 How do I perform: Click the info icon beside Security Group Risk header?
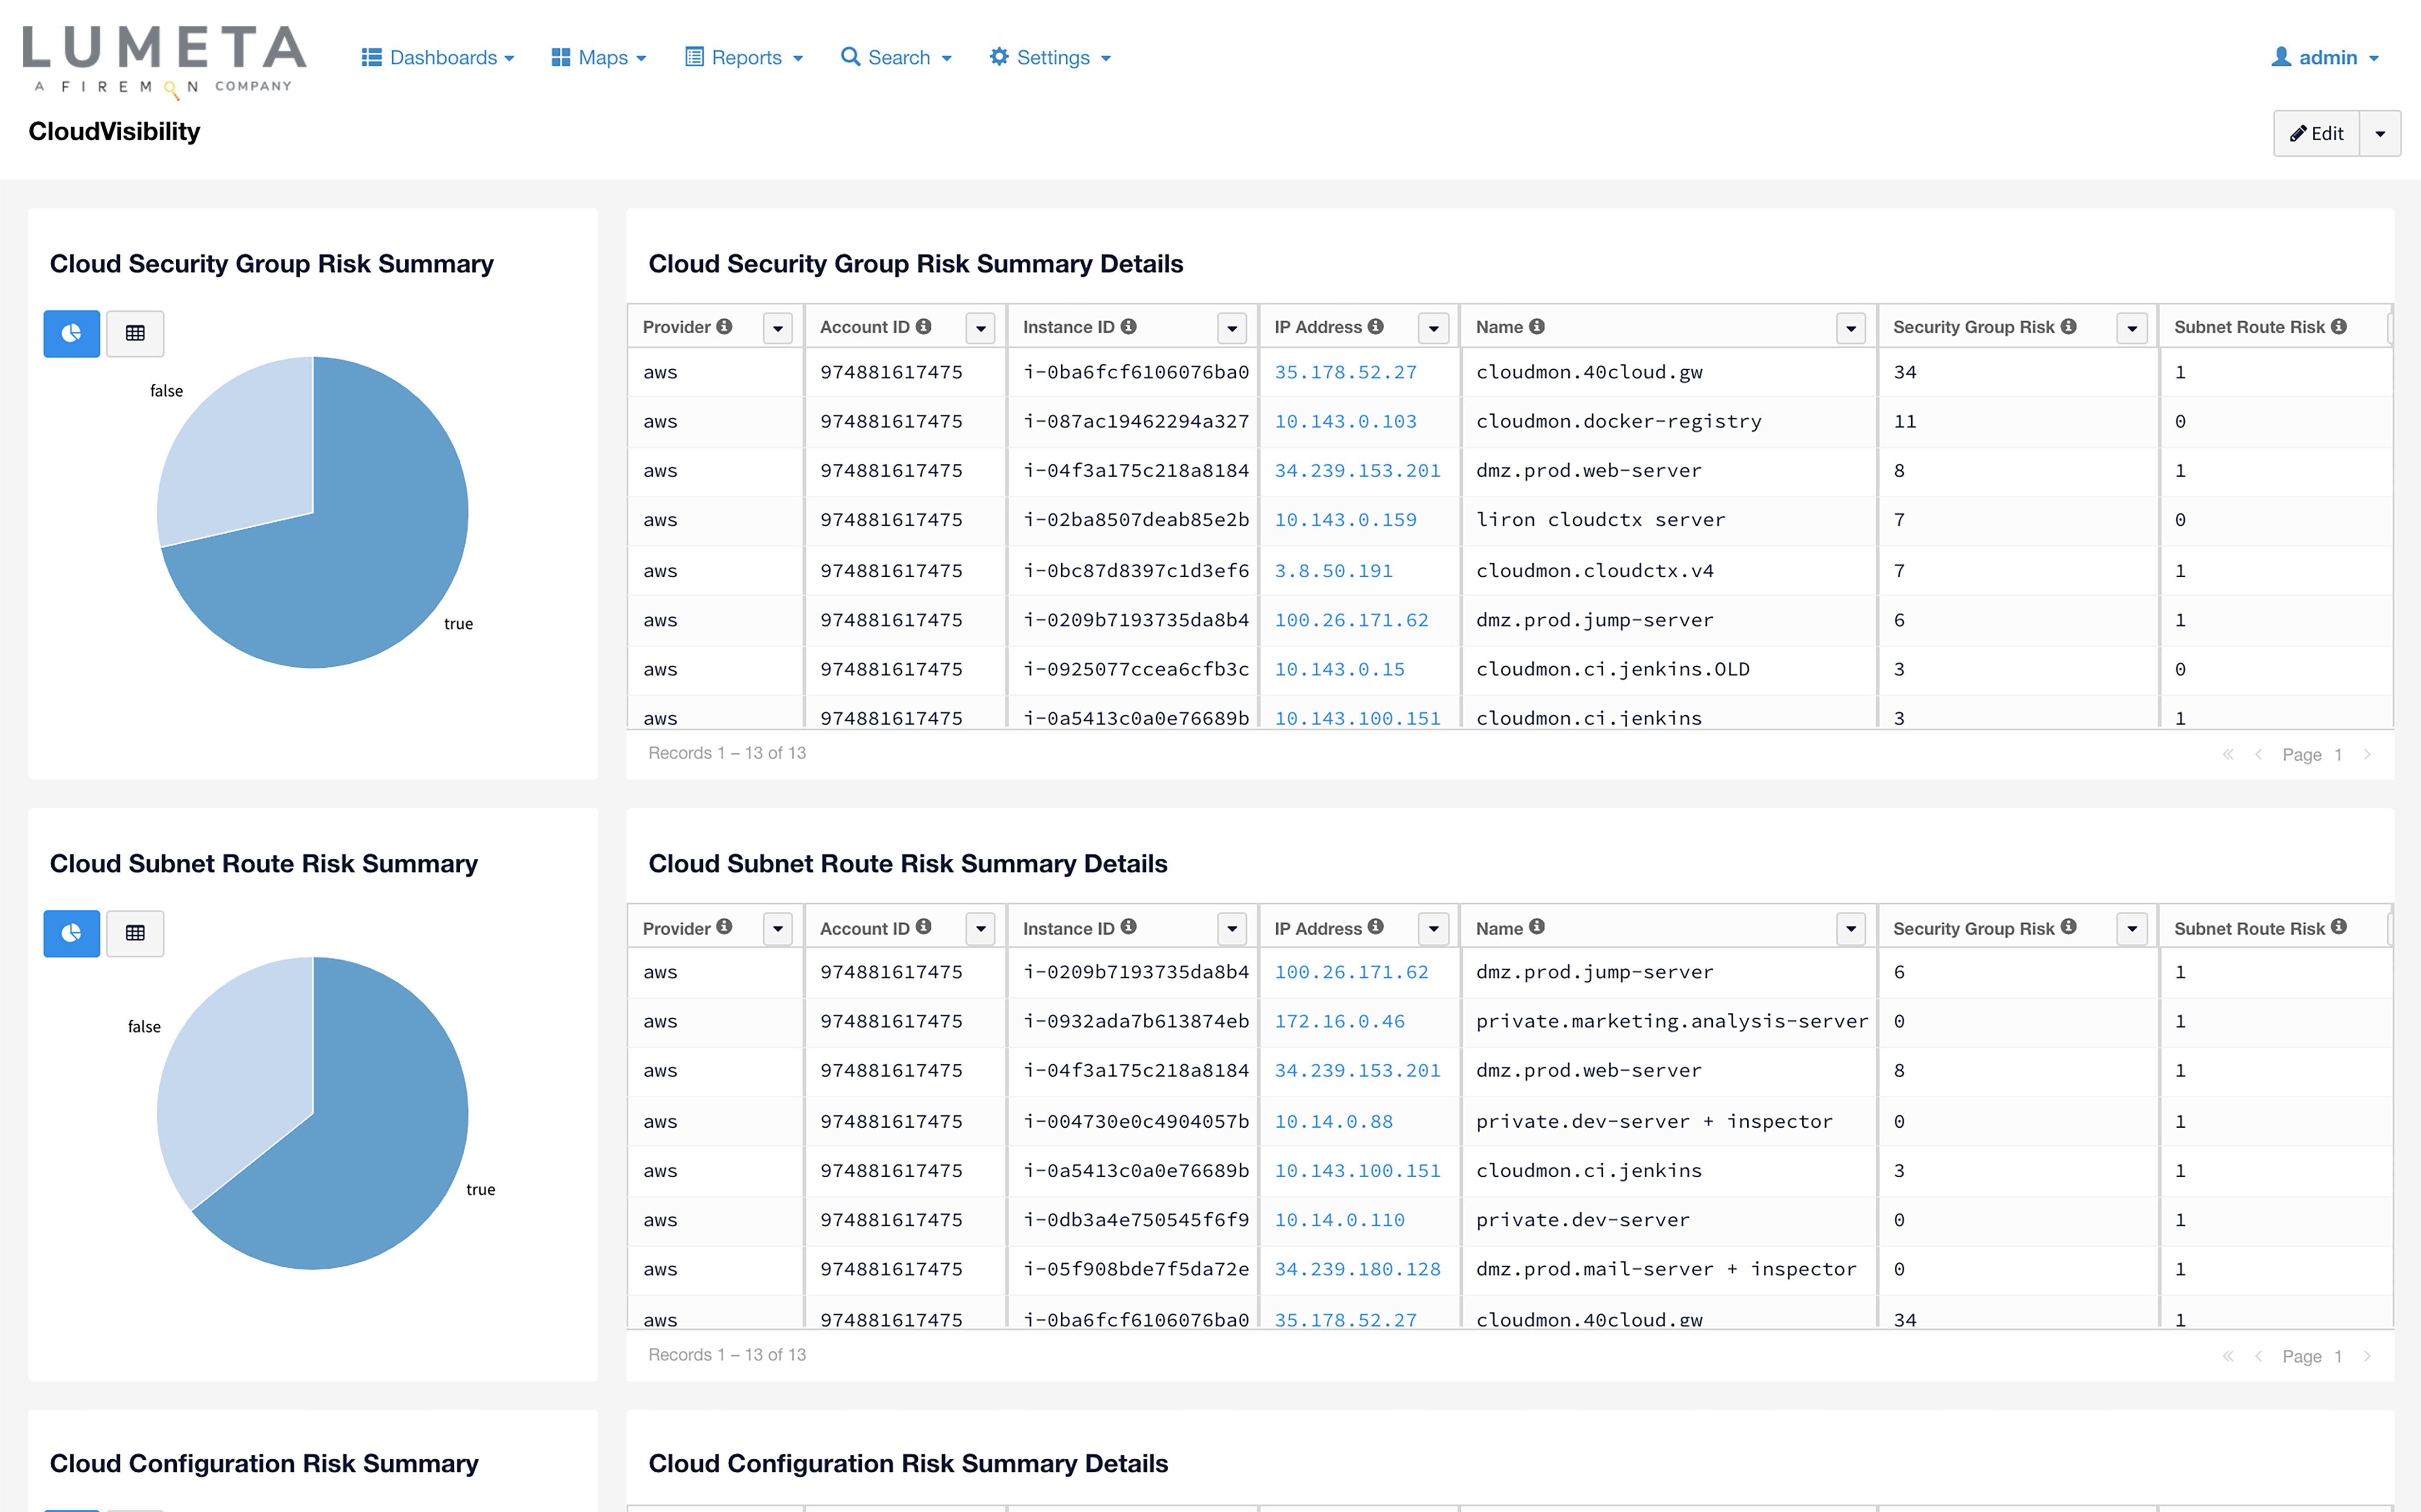(2068, 326)
